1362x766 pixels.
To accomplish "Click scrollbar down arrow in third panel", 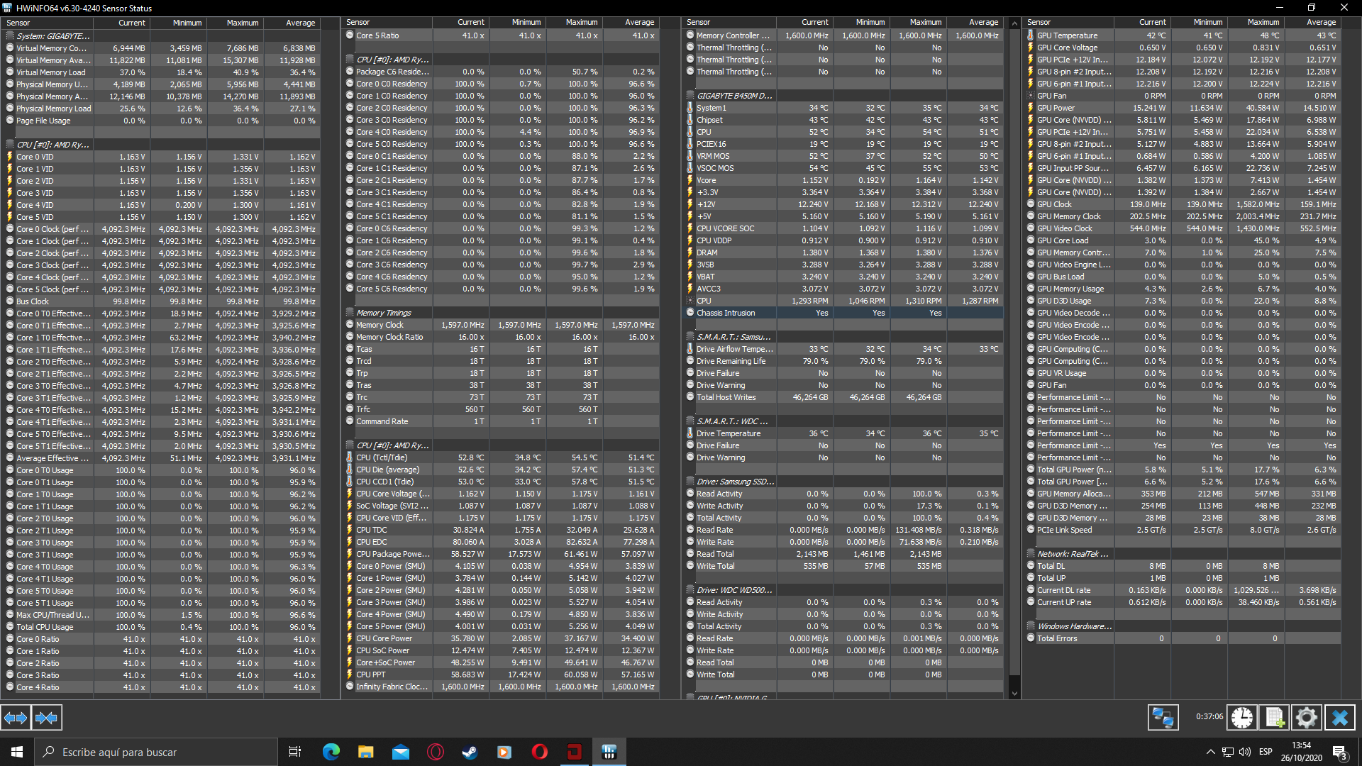I will pos(1014,694).
